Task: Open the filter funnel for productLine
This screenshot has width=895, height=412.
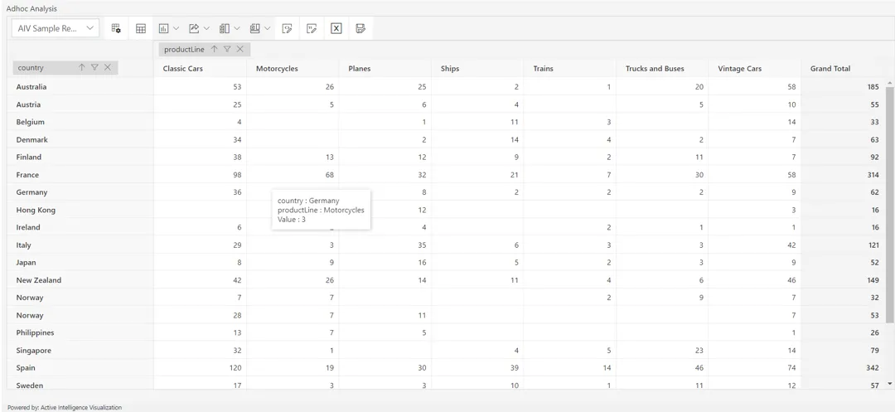Action: 227,49
